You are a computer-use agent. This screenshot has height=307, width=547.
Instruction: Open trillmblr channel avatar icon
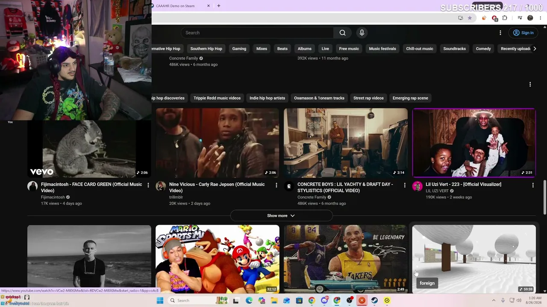tap(161, 186)
